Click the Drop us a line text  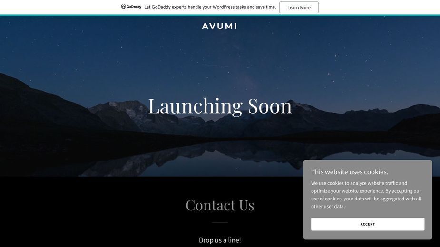coord(220,240)
